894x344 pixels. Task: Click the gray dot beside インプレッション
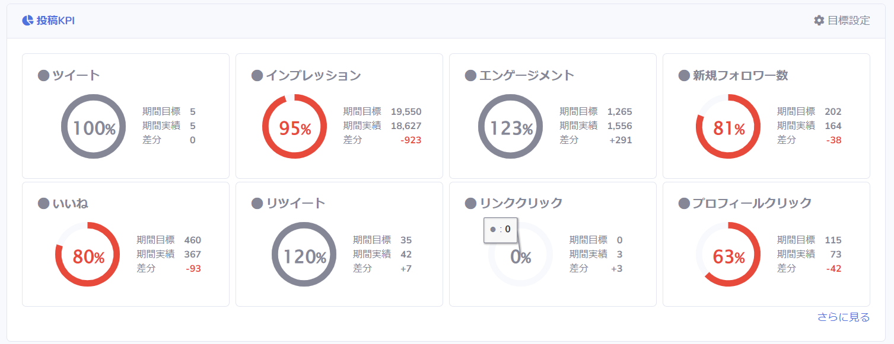tap(257, 76)
